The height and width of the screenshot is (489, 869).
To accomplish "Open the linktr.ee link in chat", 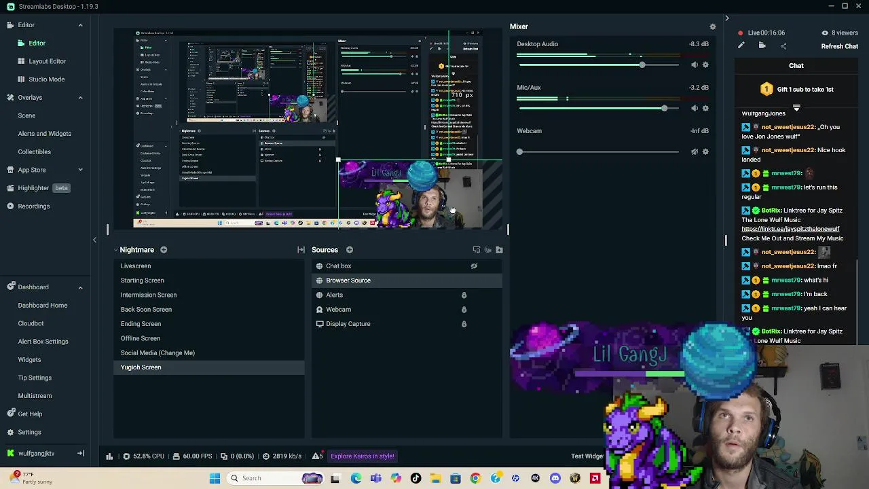I will [x=790, y=229].
